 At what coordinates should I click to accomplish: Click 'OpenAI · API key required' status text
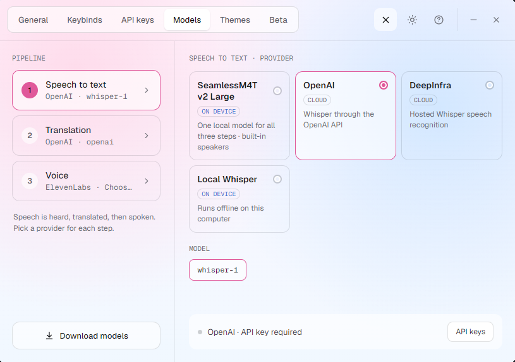[x=255, y=332]
